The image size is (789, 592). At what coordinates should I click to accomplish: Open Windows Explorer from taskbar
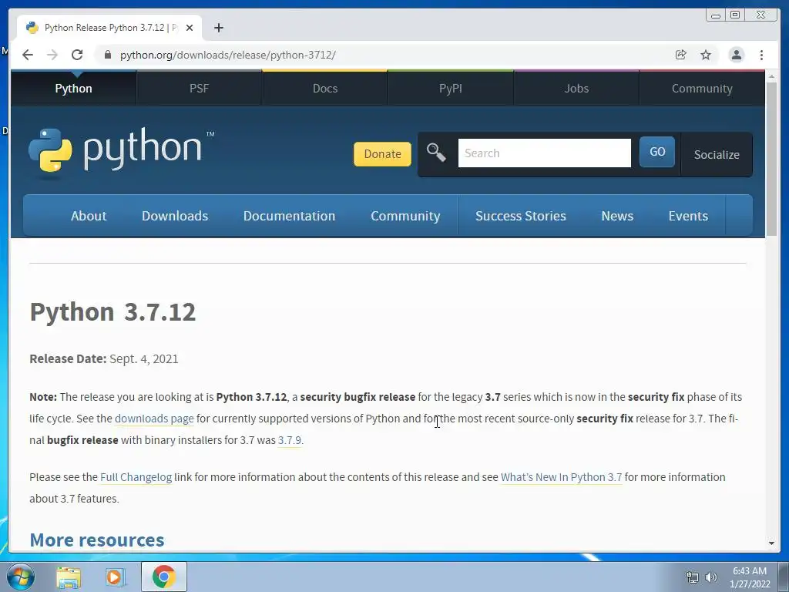tap(69, 577)
